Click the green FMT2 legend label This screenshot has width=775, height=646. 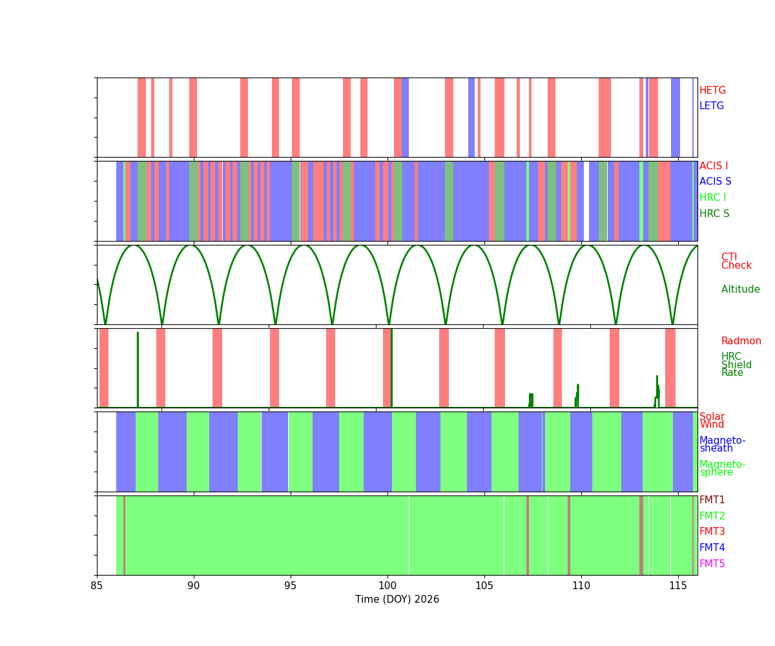click(712, 516)
